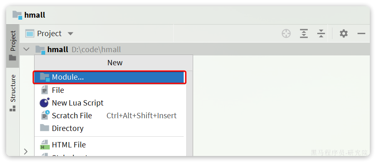Select the Scratch File menu entry
Image resolution: width=376 pixels, height=163 pixels.
pos(110,115)
